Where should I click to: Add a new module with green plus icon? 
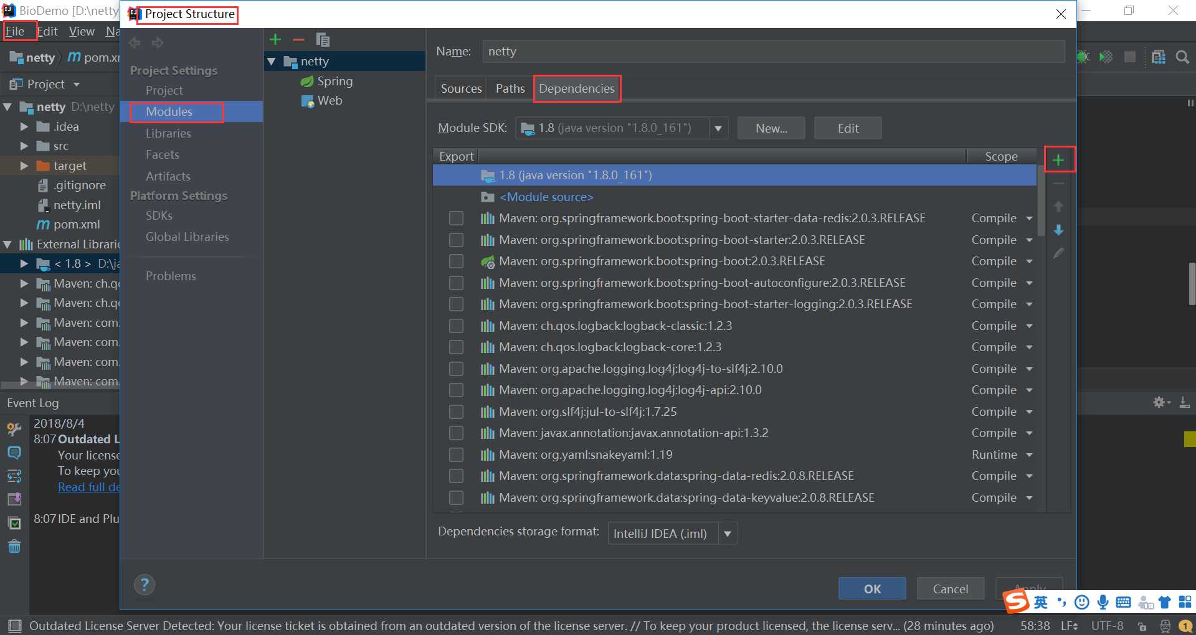(x=275, y=40)
